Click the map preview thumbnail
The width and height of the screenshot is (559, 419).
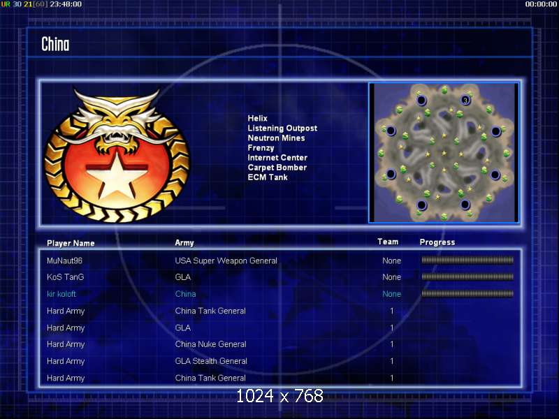(444, 153)
